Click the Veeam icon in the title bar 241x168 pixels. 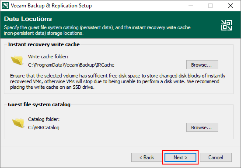click(x=5, y=6)
